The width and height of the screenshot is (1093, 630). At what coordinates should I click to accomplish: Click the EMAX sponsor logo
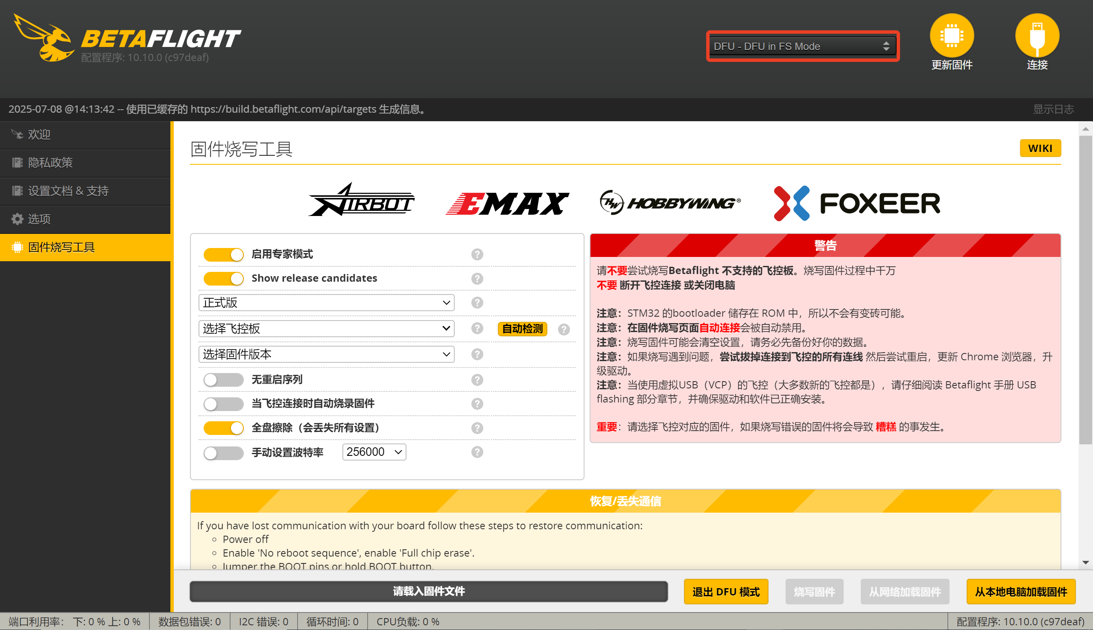tap(507, 203)
